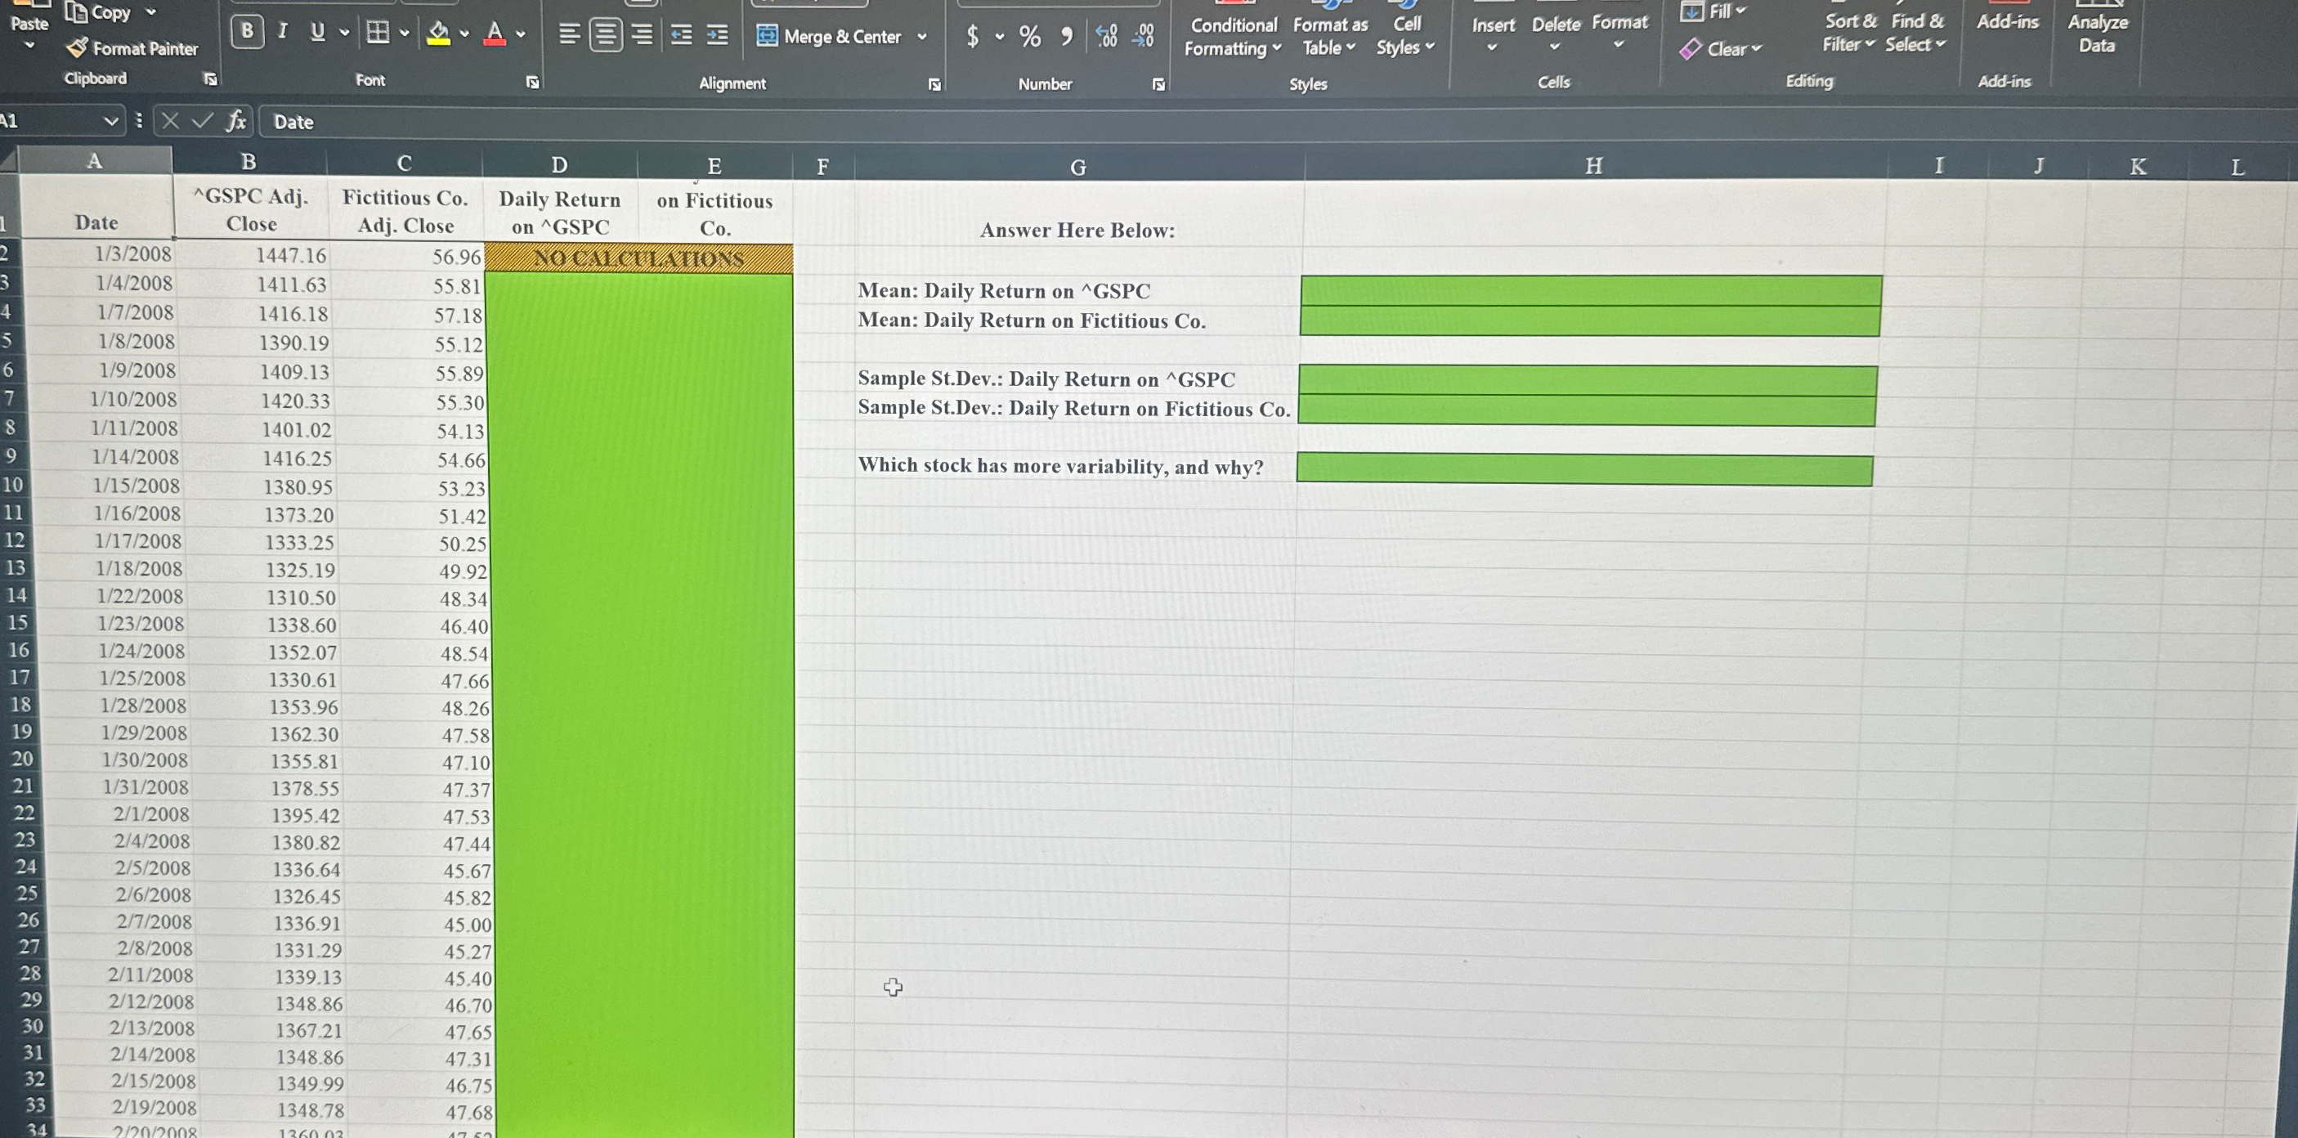Viewport: 2298px width, 1138px height.
Task: Apply the yellow Fill Color swatch
Action: tap(438, 34)
